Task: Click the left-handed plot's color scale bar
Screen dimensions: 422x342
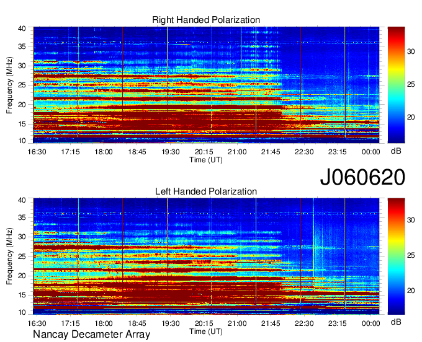Action: point(396,256)
